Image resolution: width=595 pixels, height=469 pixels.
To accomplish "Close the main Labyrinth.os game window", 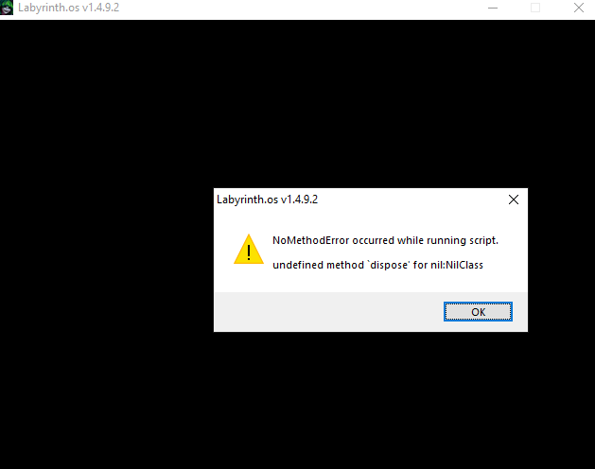I will (578, 8).
